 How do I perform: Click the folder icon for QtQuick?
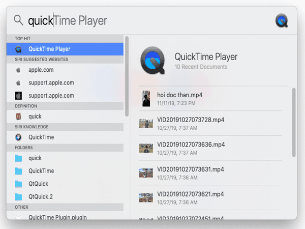[18, 184]
